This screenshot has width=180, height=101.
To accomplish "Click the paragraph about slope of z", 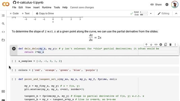I will 85,31.
